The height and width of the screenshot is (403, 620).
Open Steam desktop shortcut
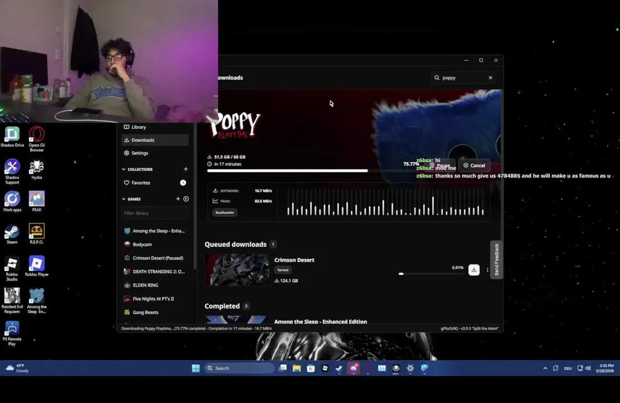12,234
